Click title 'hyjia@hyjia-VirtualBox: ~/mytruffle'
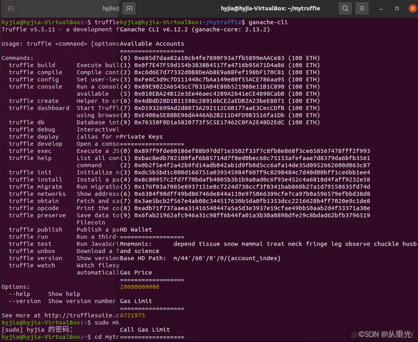Image resolution: width=418 pixels, height=342 pixels. tap(270, 8)
